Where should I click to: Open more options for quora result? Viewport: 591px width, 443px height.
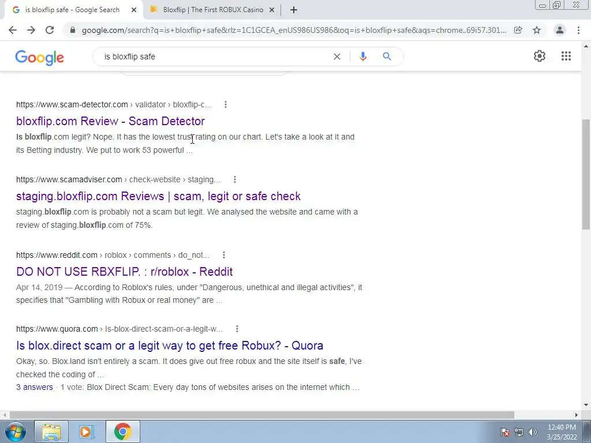tap(237, 329)
